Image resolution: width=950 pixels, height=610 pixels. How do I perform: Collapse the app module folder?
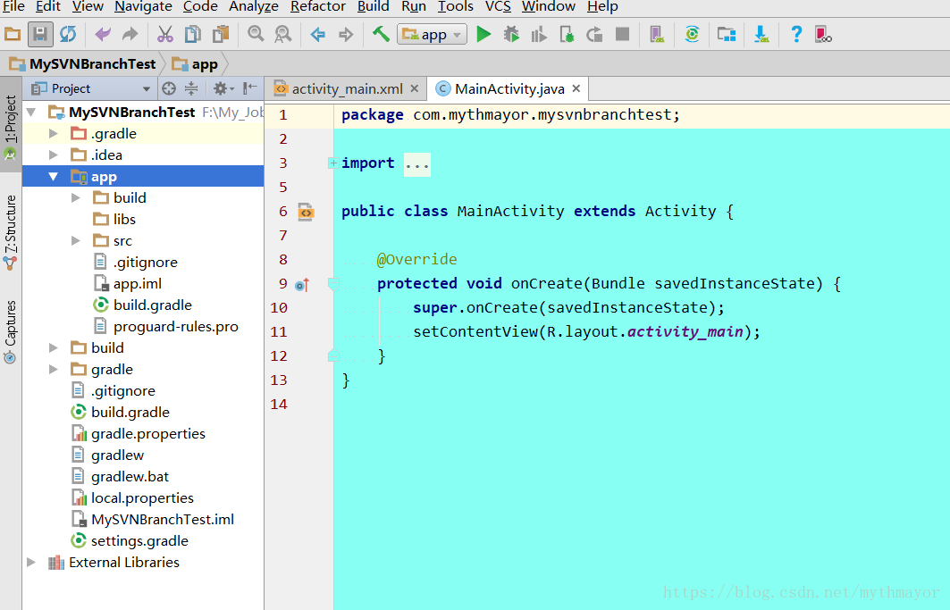54,176
